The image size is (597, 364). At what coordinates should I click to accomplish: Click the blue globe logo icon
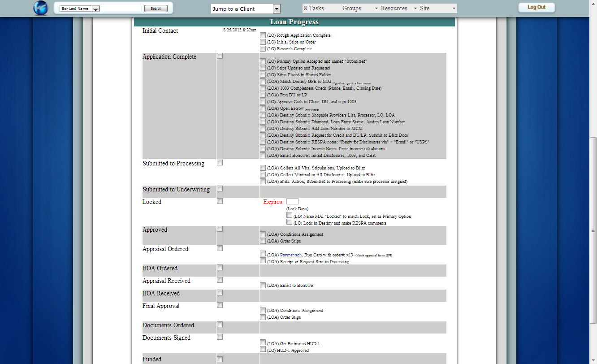41,9
